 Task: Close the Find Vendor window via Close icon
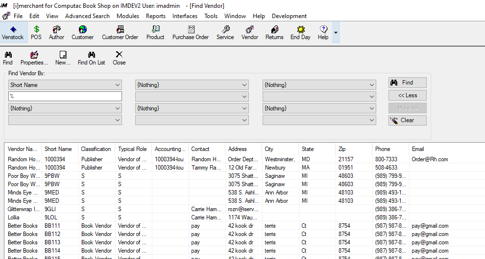(x=119, y=58)
